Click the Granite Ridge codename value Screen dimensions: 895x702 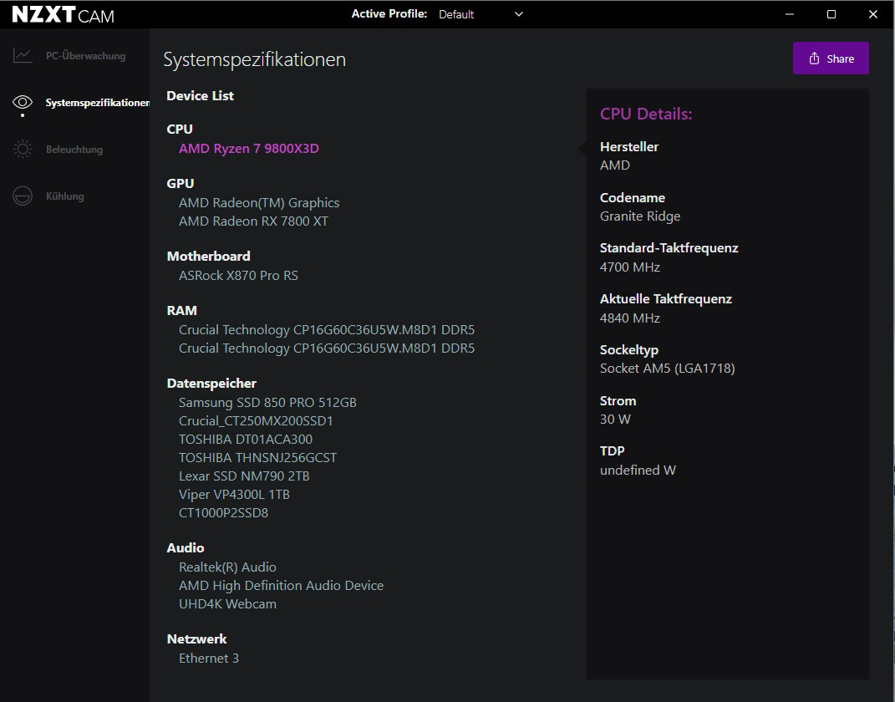click(640, 216)
